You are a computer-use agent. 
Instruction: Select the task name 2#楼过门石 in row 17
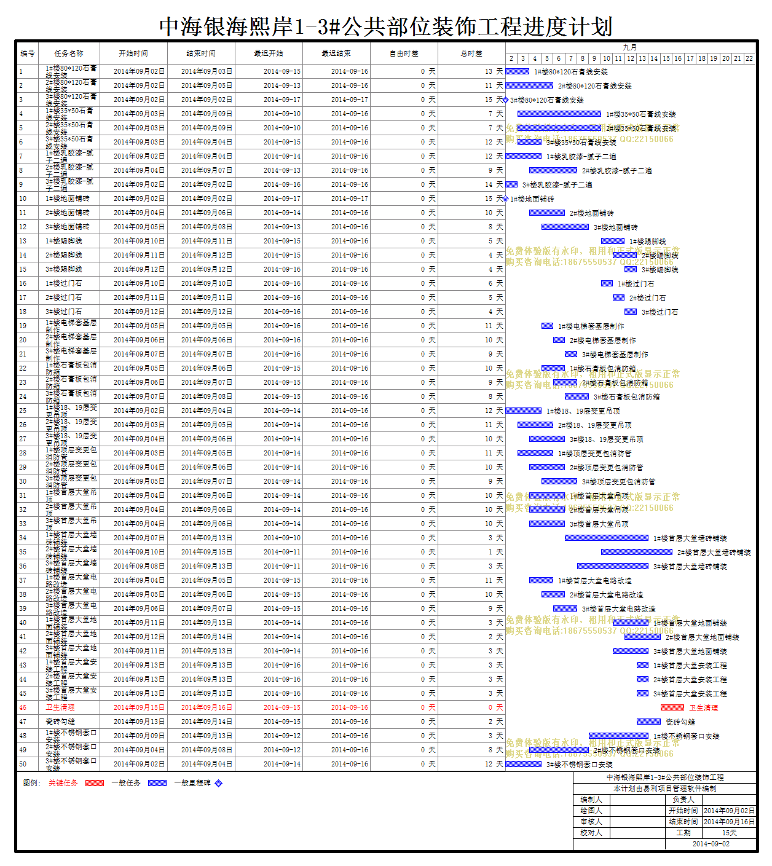pos(64,297)
